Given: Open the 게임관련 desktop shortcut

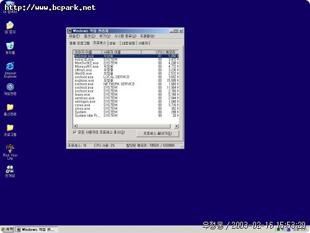Looking at the screenshot, I should click(10, 89).
